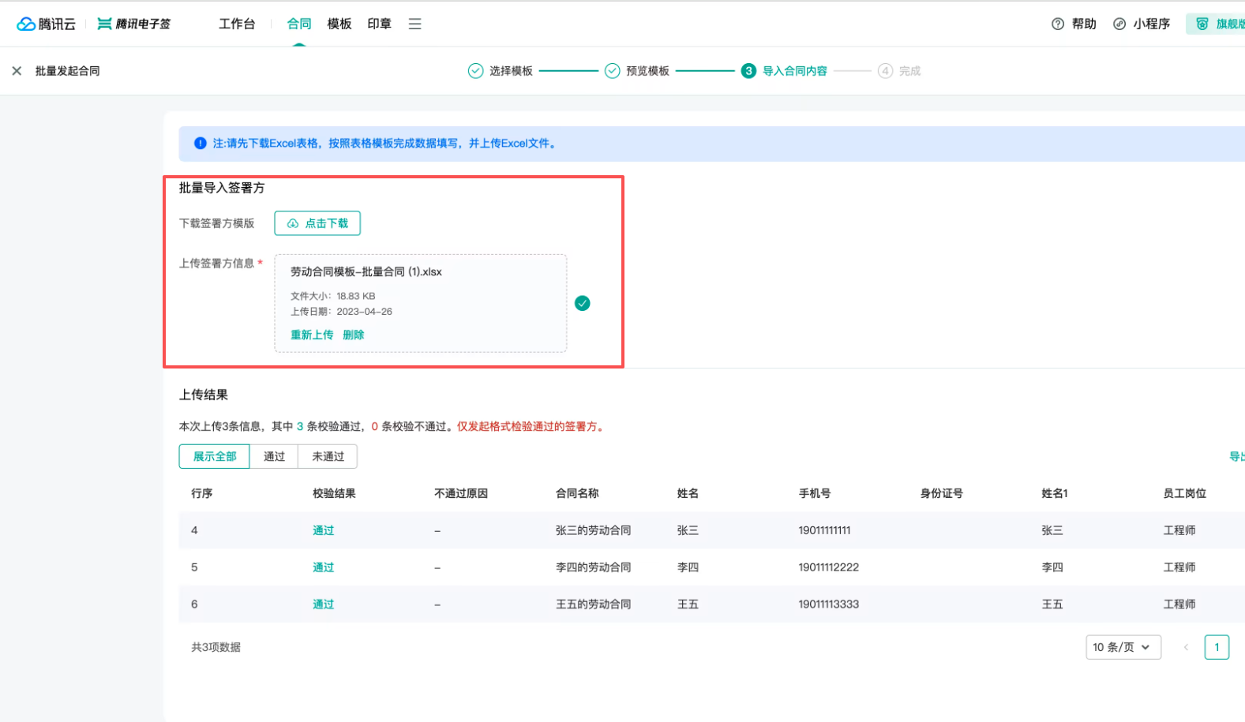Click 通过 result in row 5
1245x722 pixels.
pos(323,567)
